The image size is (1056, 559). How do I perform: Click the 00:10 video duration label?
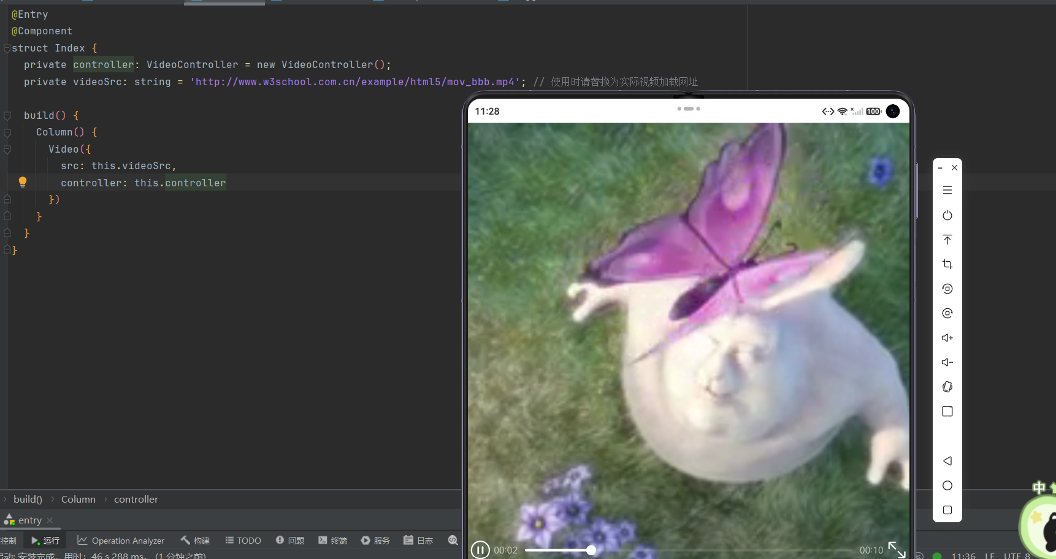pyautogui.click(x=871, y=550)
